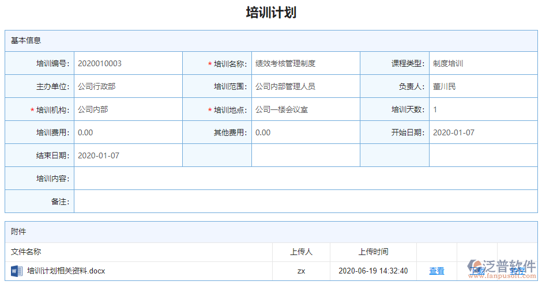
Task: Click the 培训天数 field with value 1
Action: click(x=483, y=109)
